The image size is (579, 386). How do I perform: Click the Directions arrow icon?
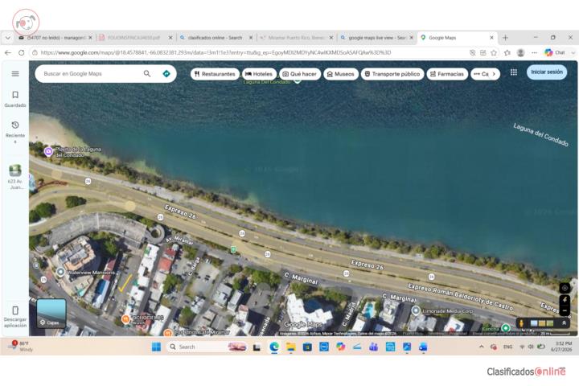166,74
